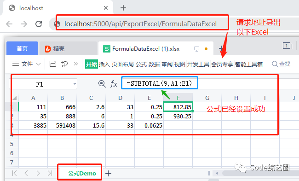
Task: Click cell containing 0.0625
Action: pyautogui.click(x=149, y=125)
